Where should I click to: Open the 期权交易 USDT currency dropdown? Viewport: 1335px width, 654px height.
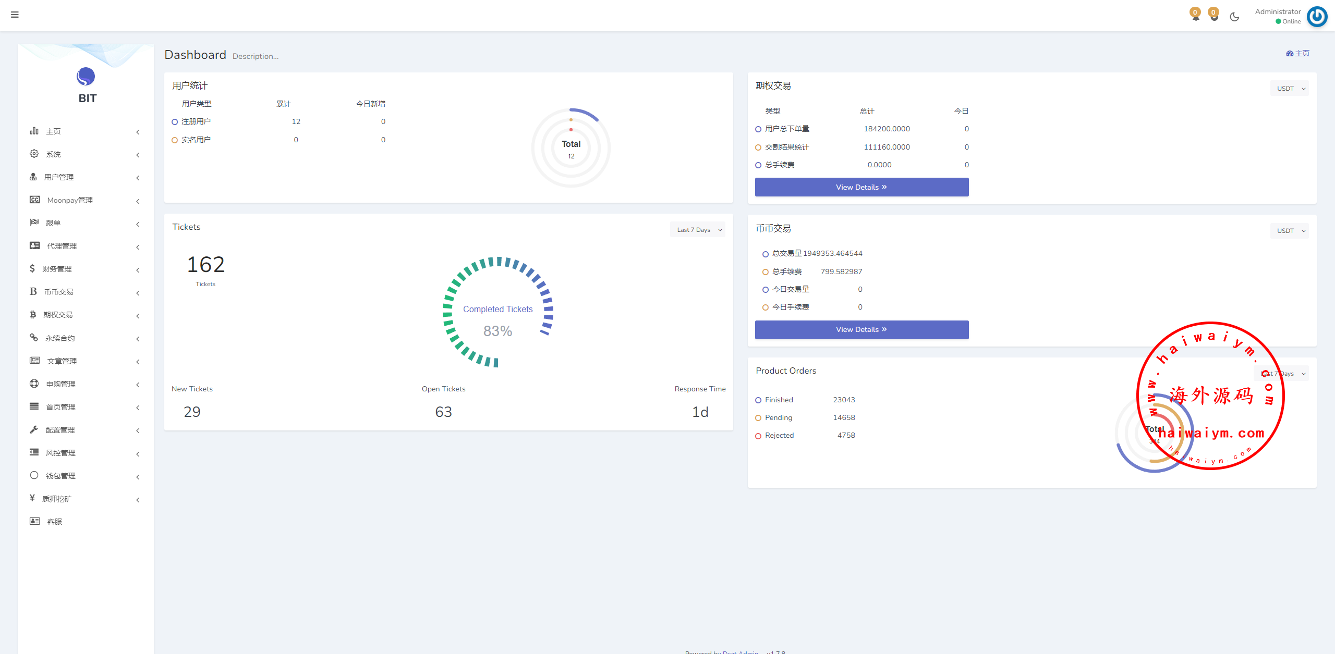coord(1290,89)
